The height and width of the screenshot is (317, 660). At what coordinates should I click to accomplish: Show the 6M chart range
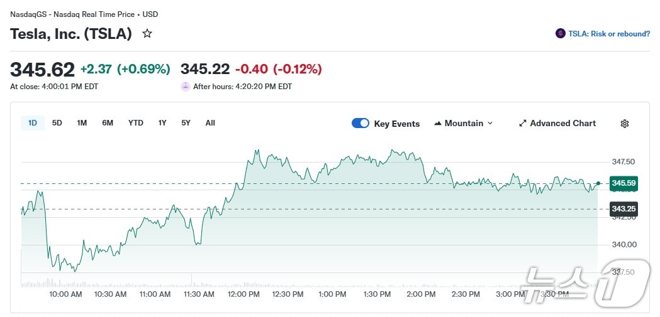click(x=108, y=123)
